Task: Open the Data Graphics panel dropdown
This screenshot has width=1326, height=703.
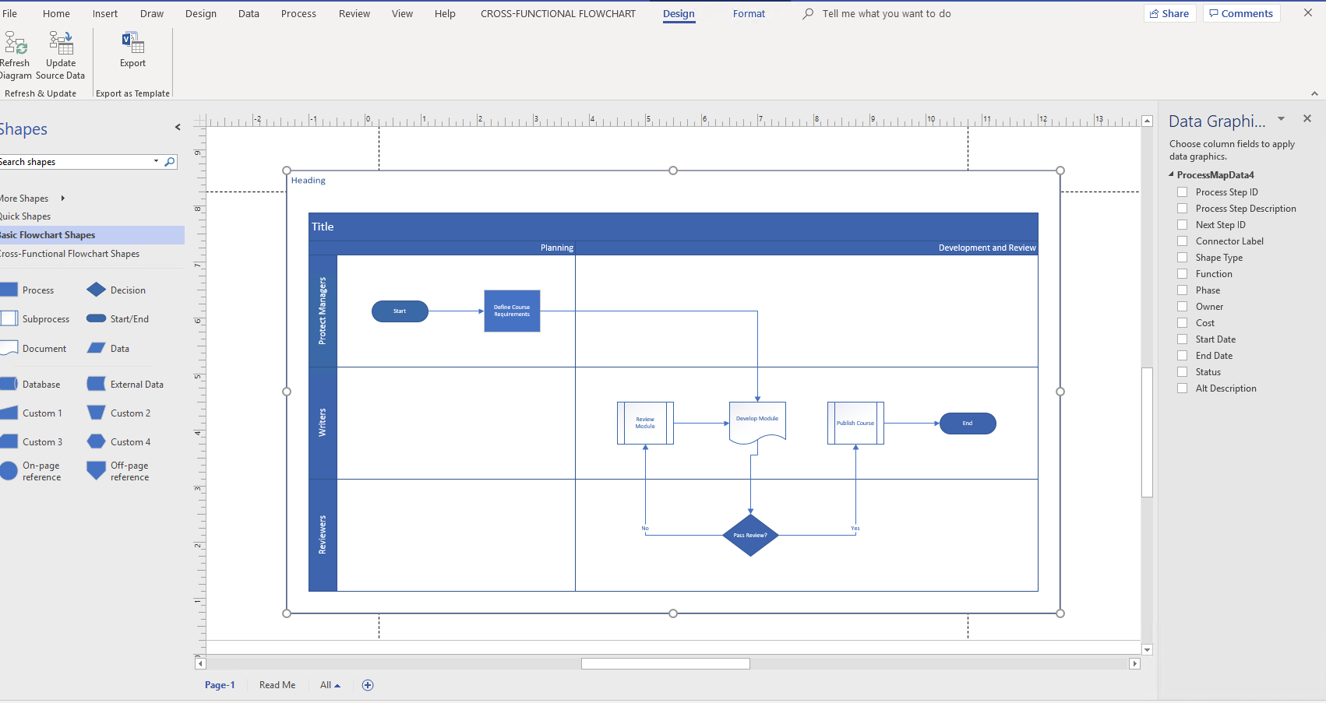Action: (x=1282, y=118)
